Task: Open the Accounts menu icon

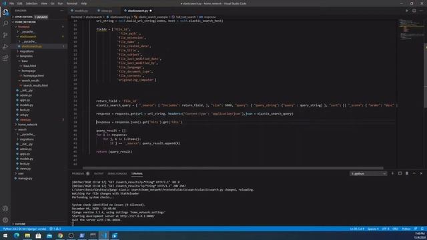Action: click(5, 209)
